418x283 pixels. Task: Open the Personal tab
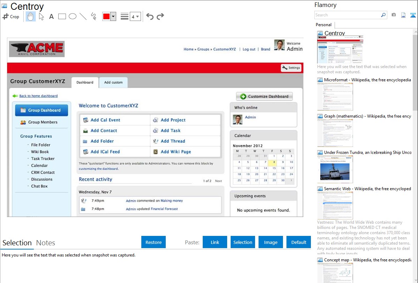(x=323, y=25)
